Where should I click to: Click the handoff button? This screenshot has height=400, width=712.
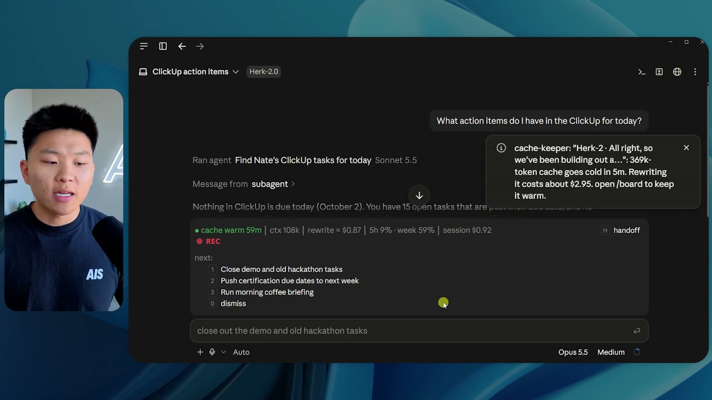pyautogui.click(x=626, y=230)
